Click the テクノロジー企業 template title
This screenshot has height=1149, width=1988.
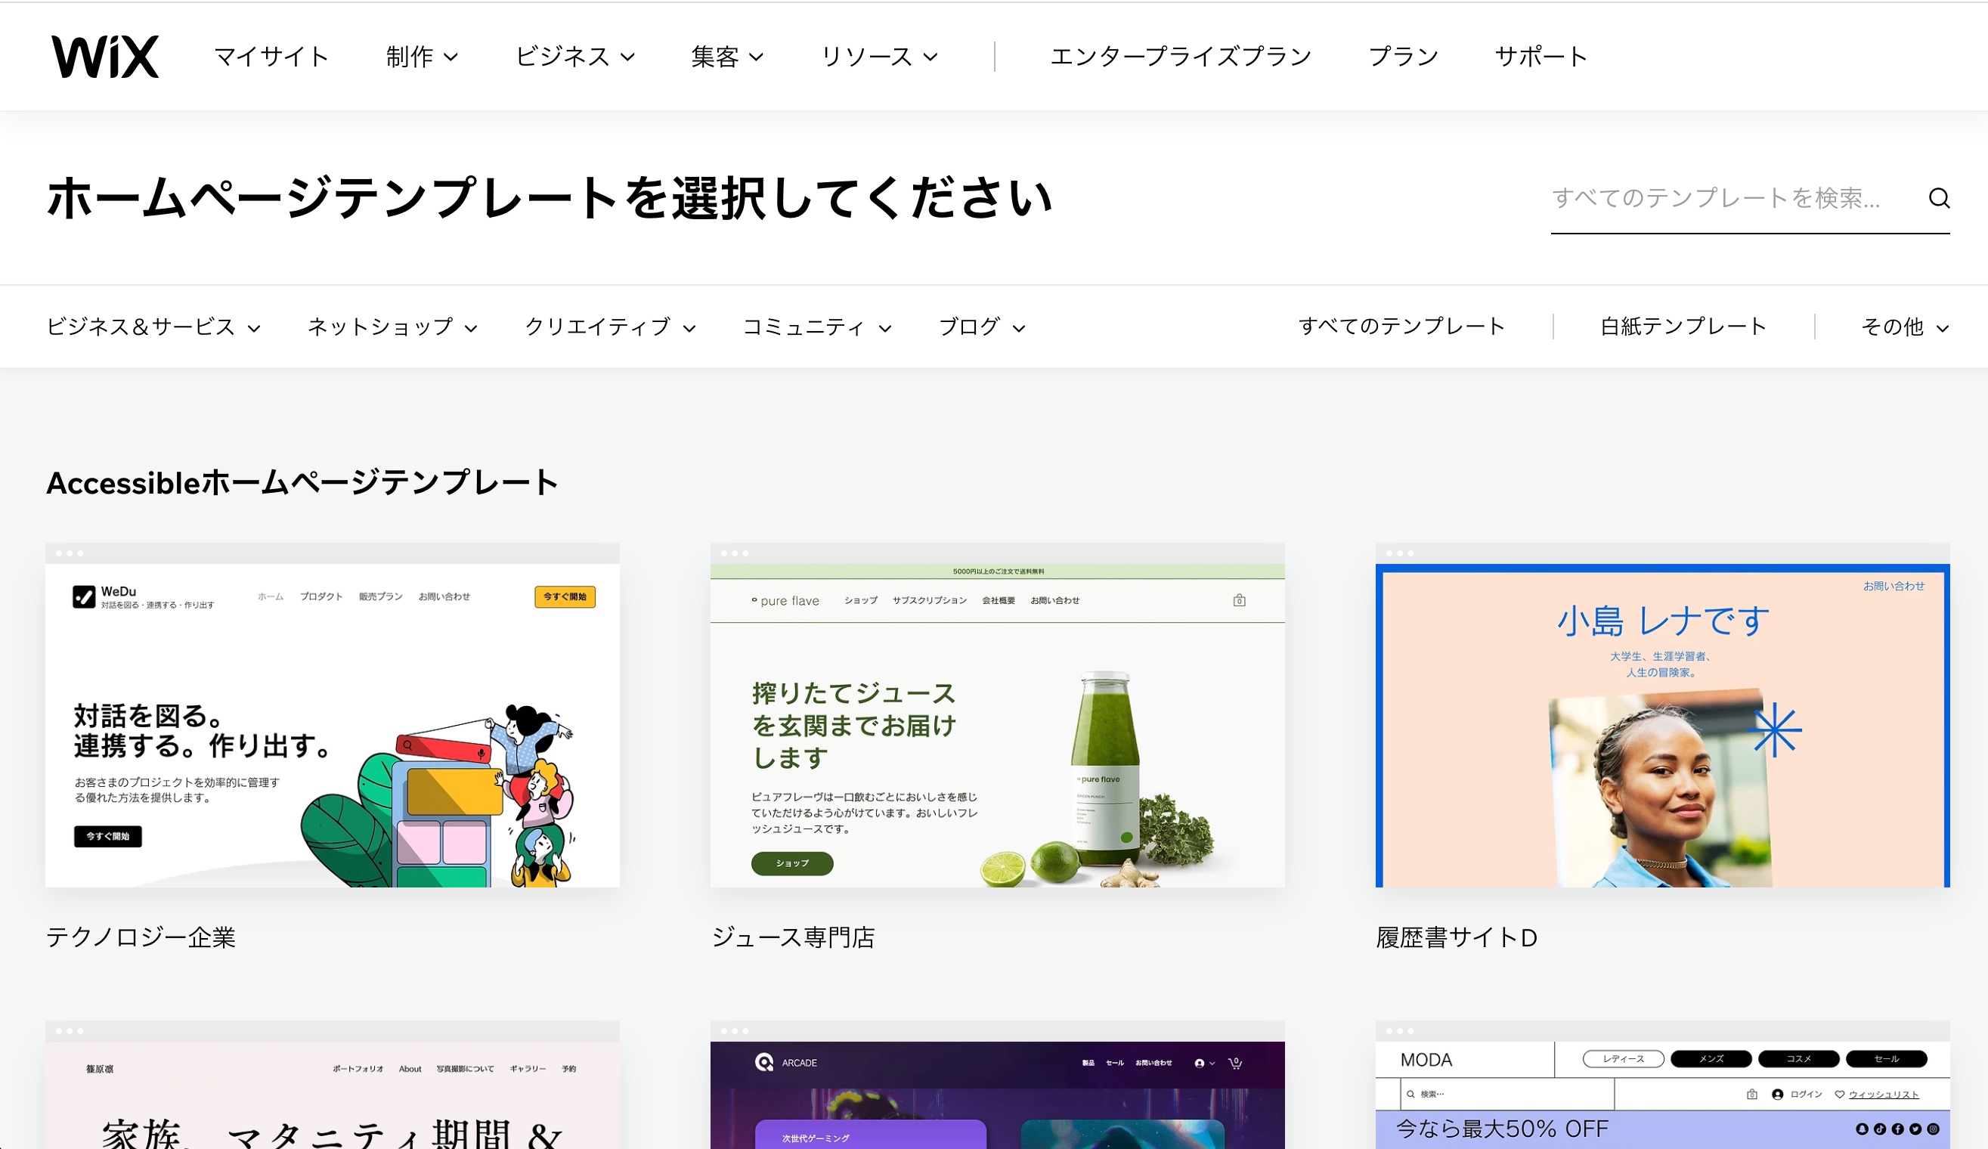coord(141,937)
